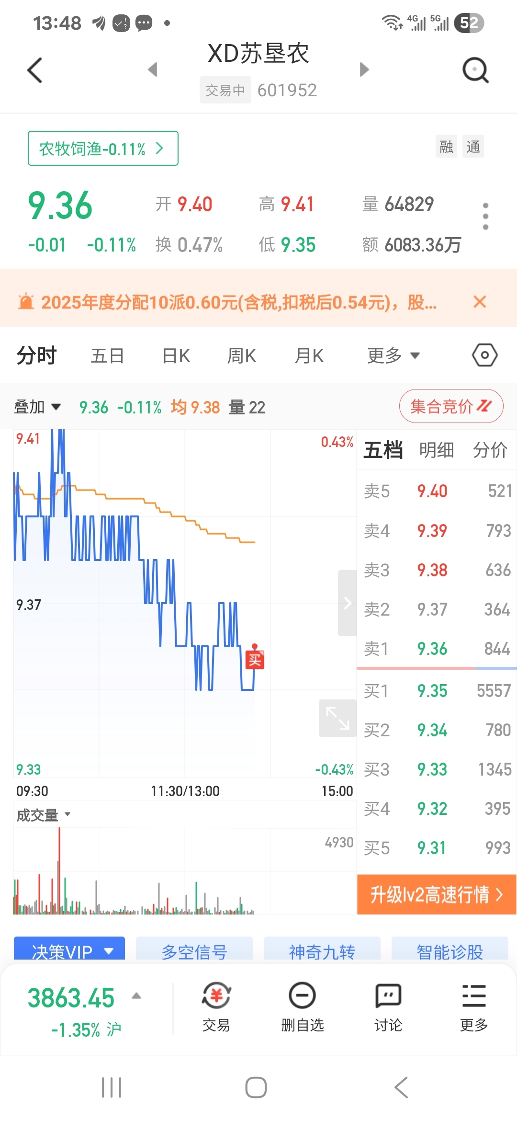The width and height of the screenshot is (517, 1121).
Task: Tap the Android home button
Action: pos(256,1087)
